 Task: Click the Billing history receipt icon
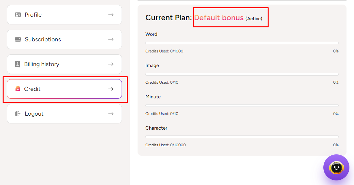coord(18,64)
